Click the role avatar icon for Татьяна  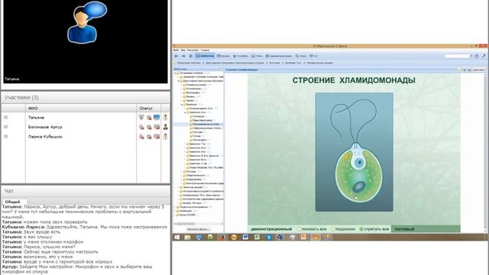tap(165, 117)
